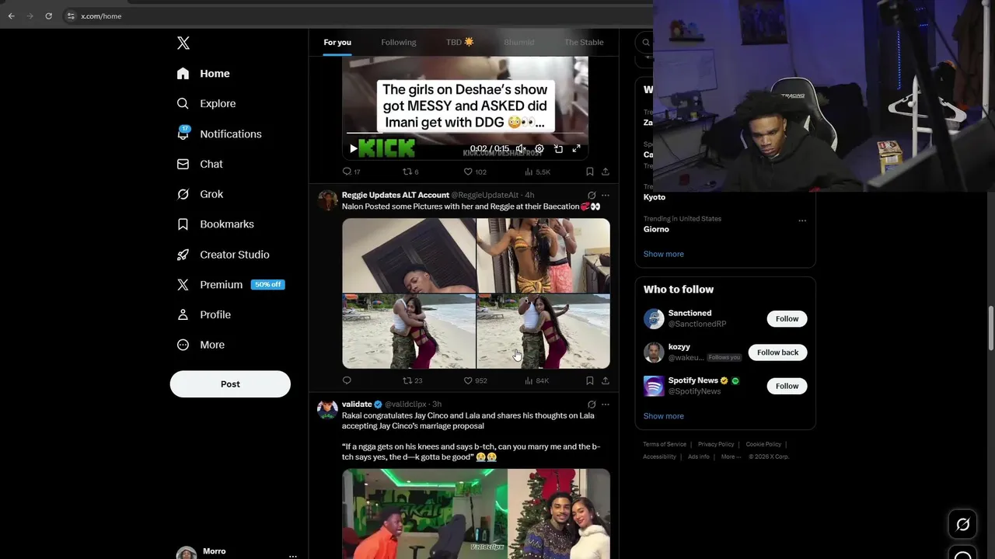The height and width of the screenshot is (559, 995).
Task: Follow Spotify News
Action: (x=787, y=386)
